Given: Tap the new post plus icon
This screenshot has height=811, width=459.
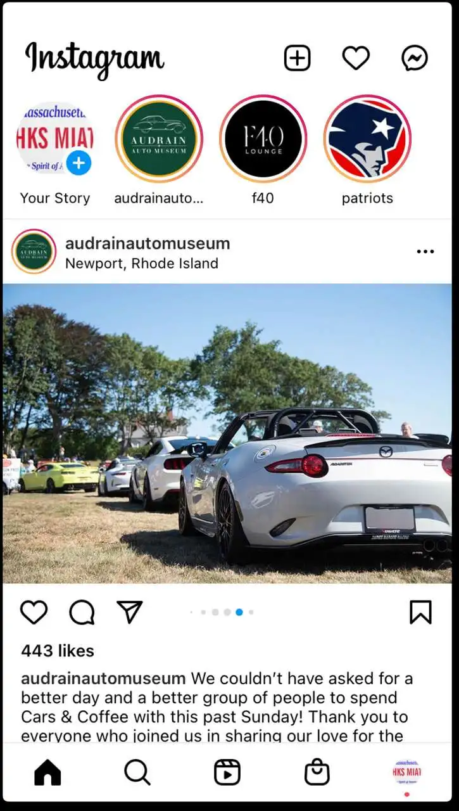Looking at the screenshot, I should click(x=297, y=58).
